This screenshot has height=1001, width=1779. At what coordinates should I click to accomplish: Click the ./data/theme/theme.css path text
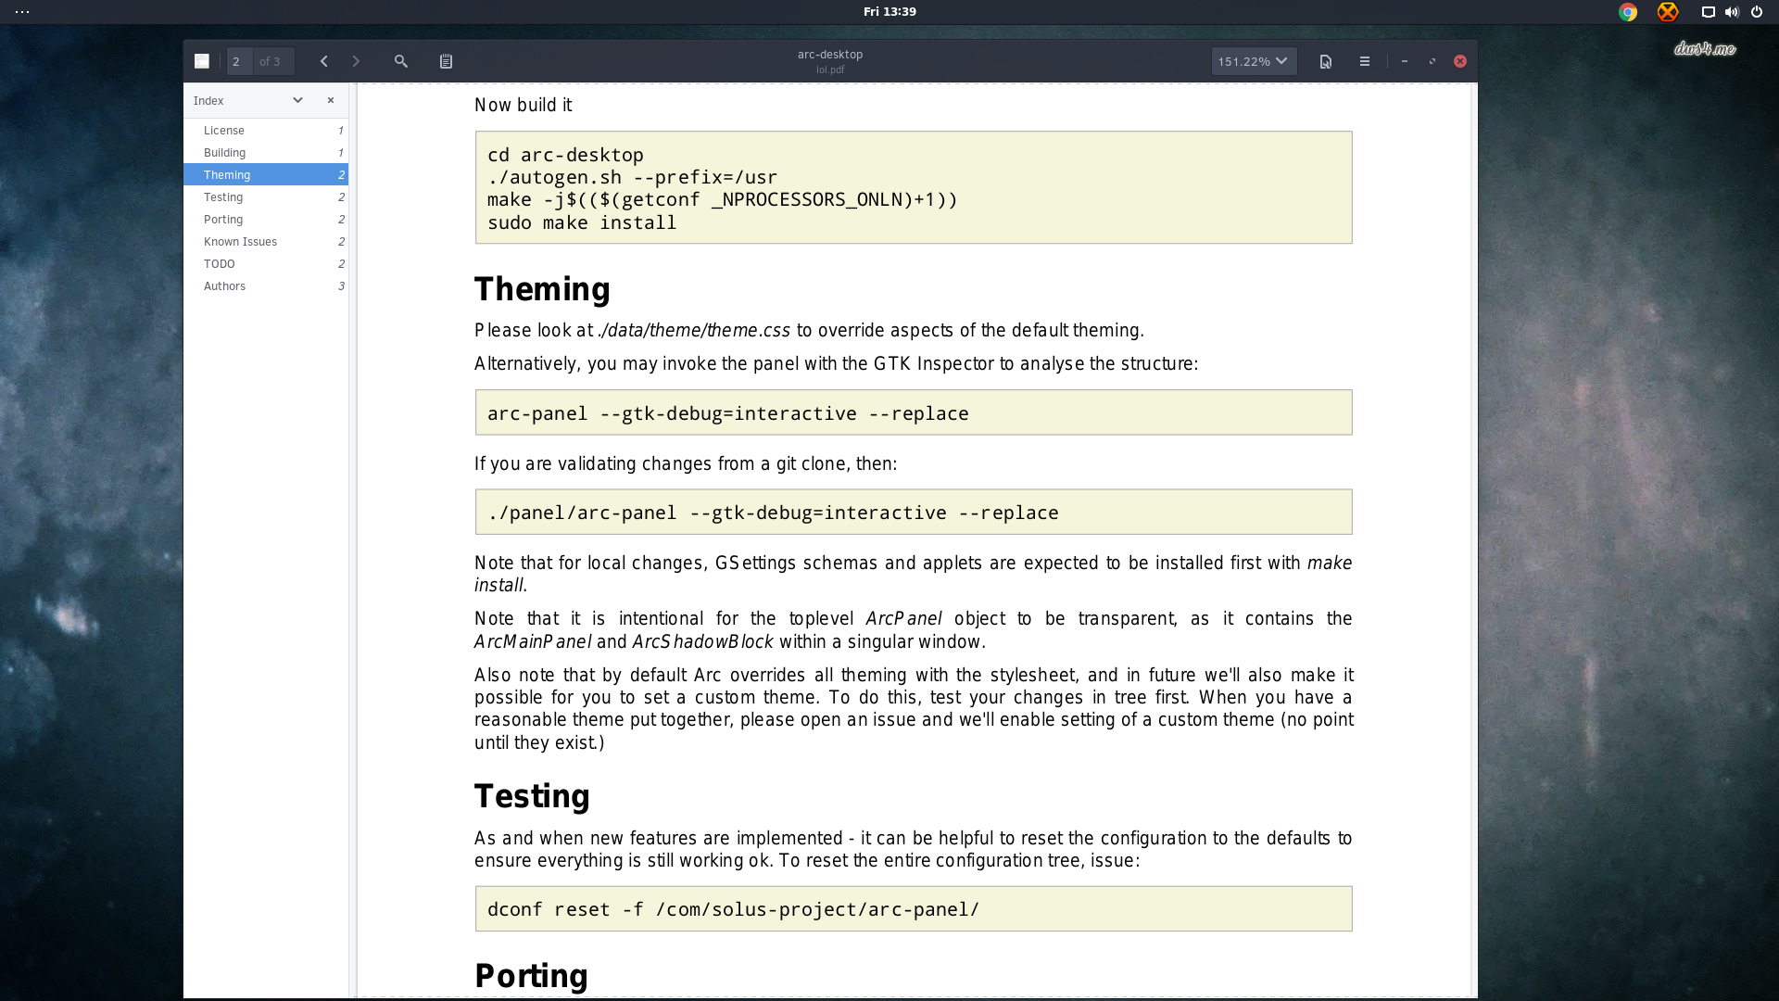click(x=695, y=331)
